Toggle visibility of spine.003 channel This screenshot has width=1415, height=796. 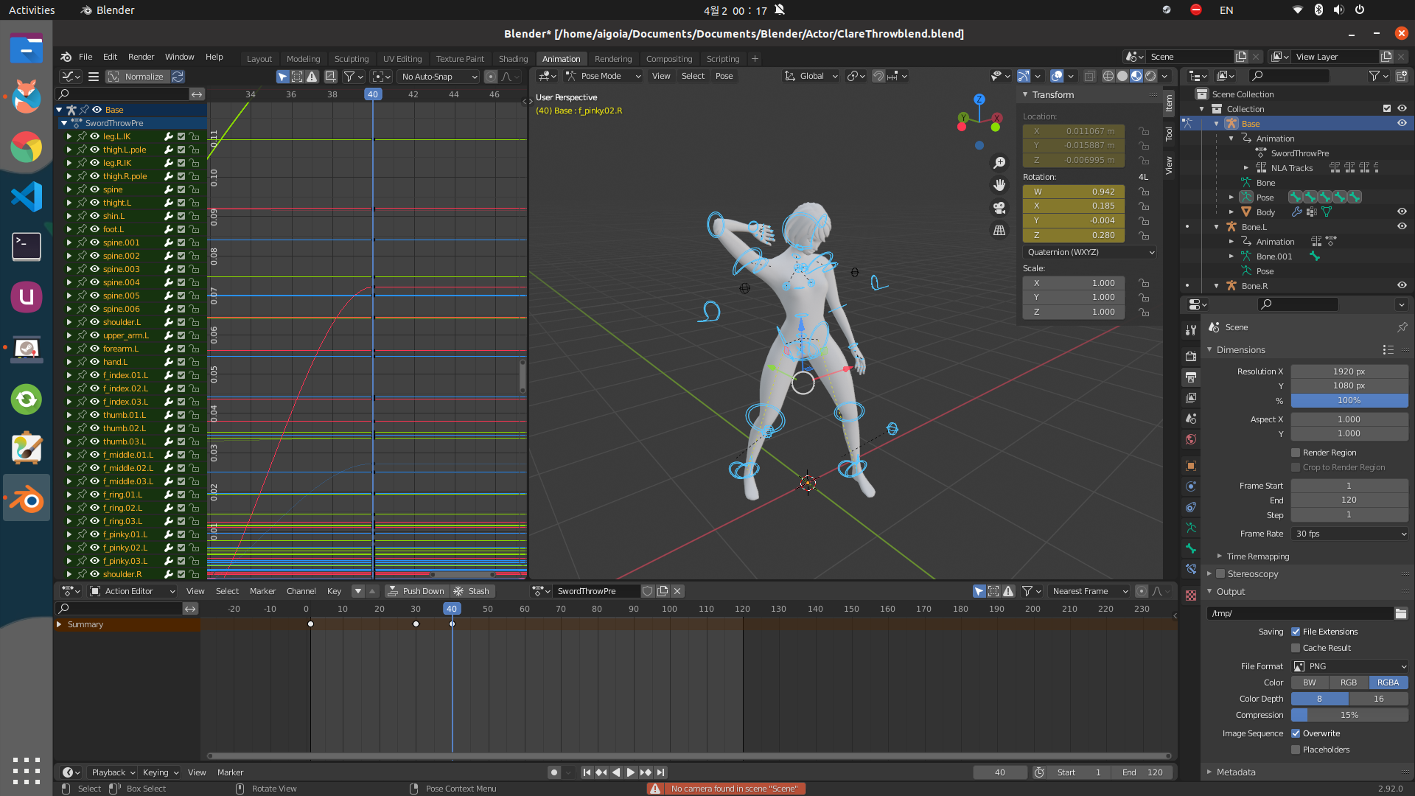click(x=95, y=269)
